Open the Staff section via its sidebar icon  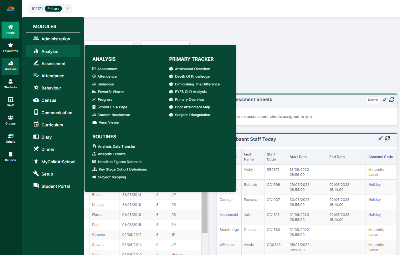pyautogui.click(x=10, y=102)
